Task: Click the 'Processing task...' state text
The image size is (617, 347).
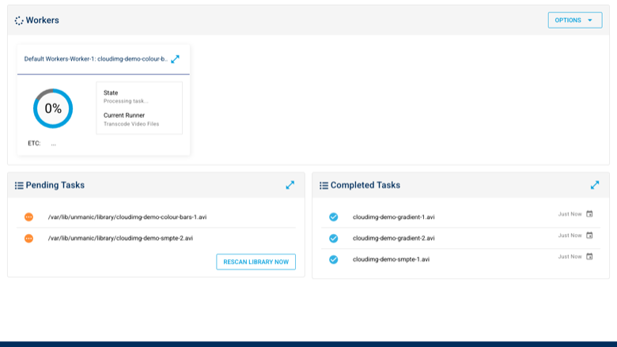Action: 126,101
